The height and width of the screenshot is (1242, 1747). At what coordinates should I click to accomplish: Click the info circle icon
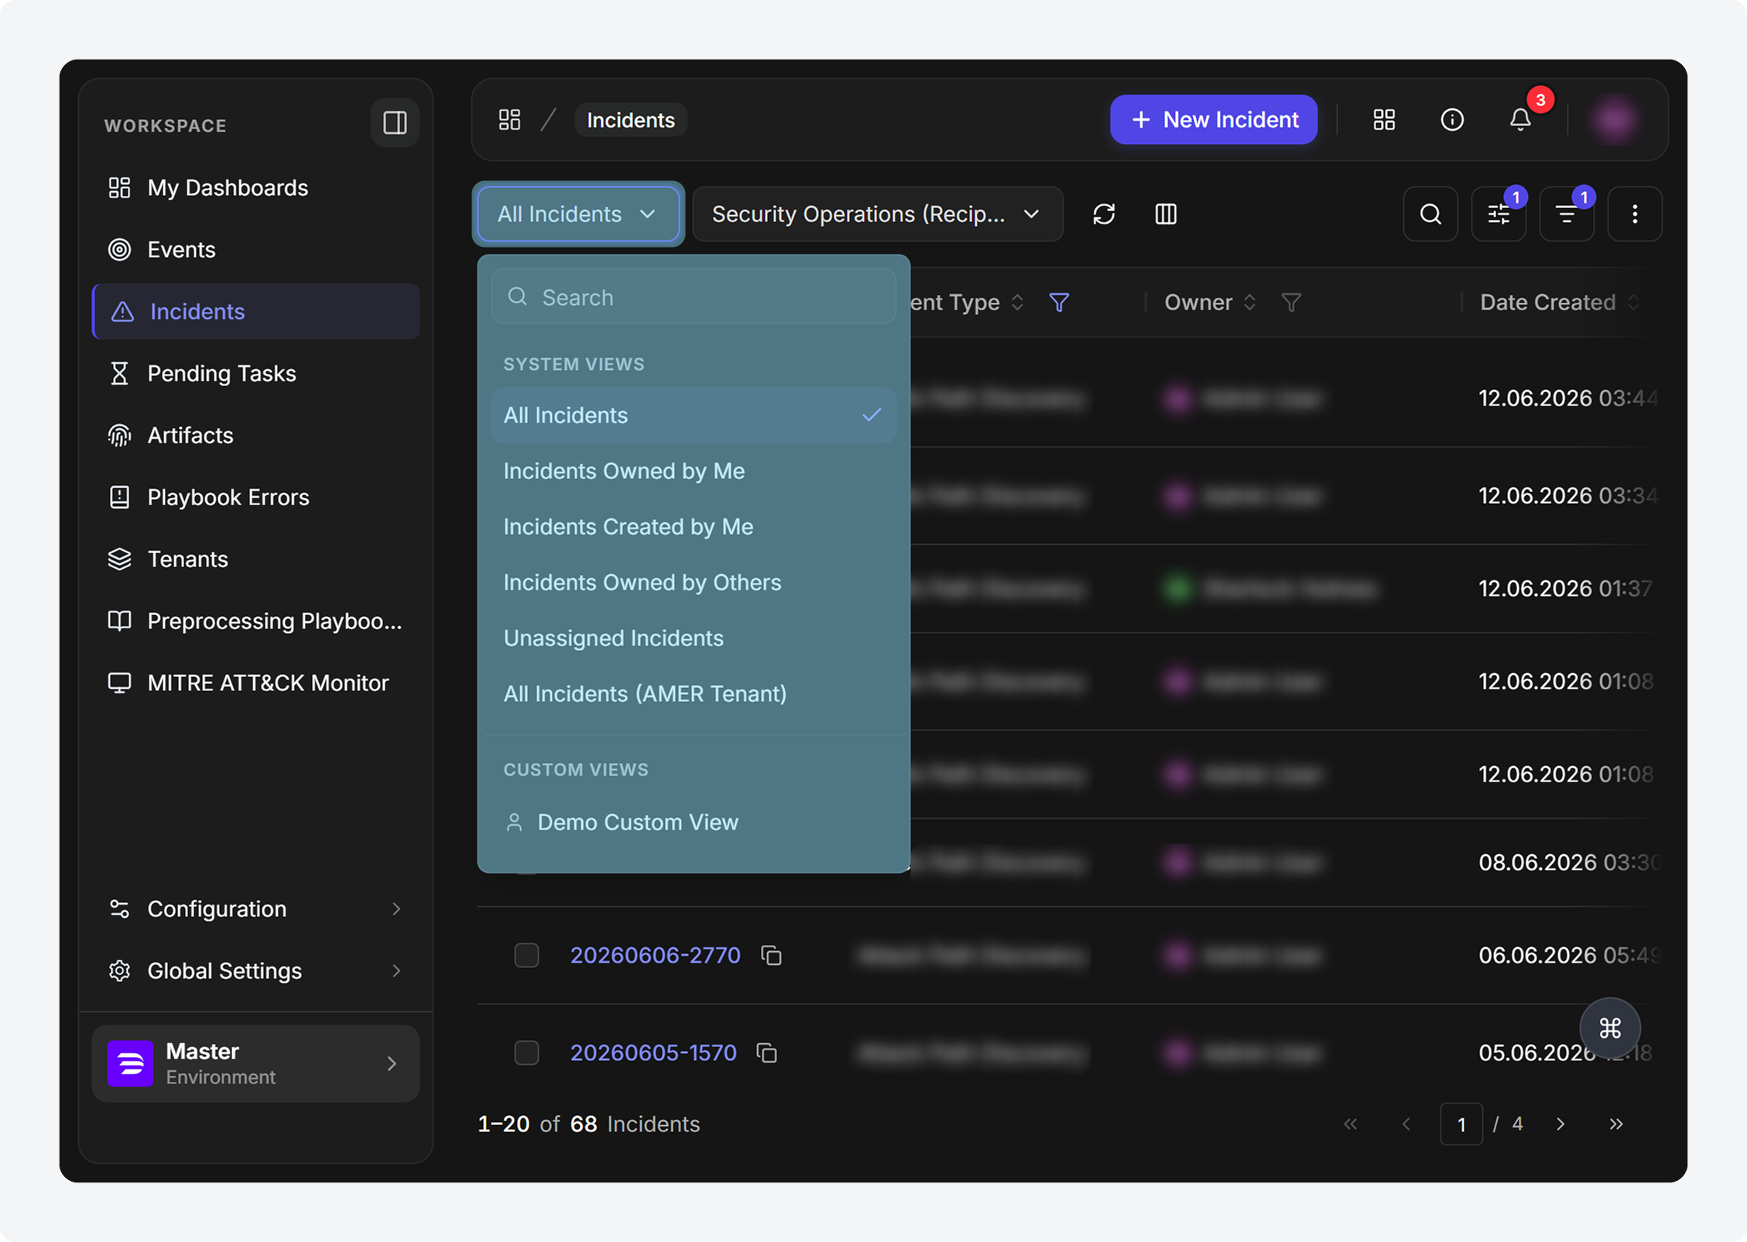point(1452,120)
